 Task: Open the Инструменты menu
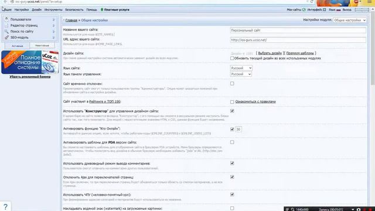(53, 10)
